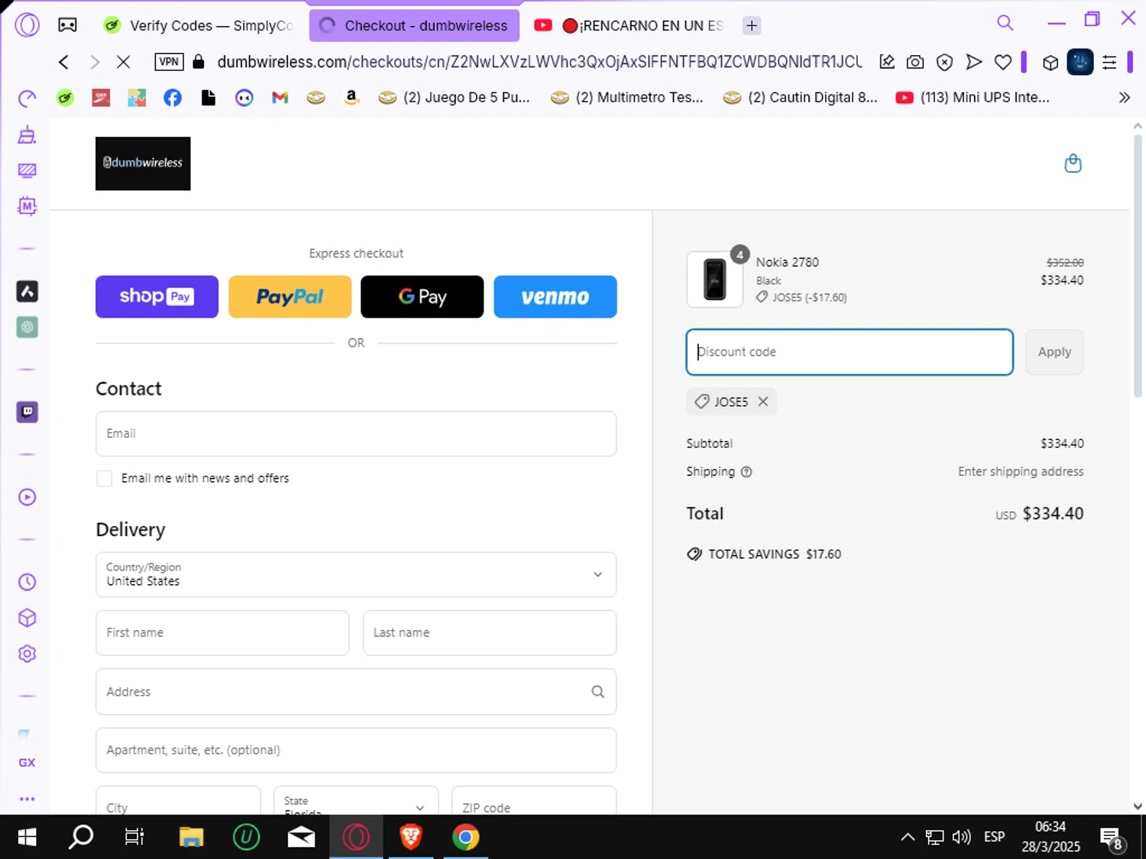
Task: Click the Address field
Action: coord(356,692)
